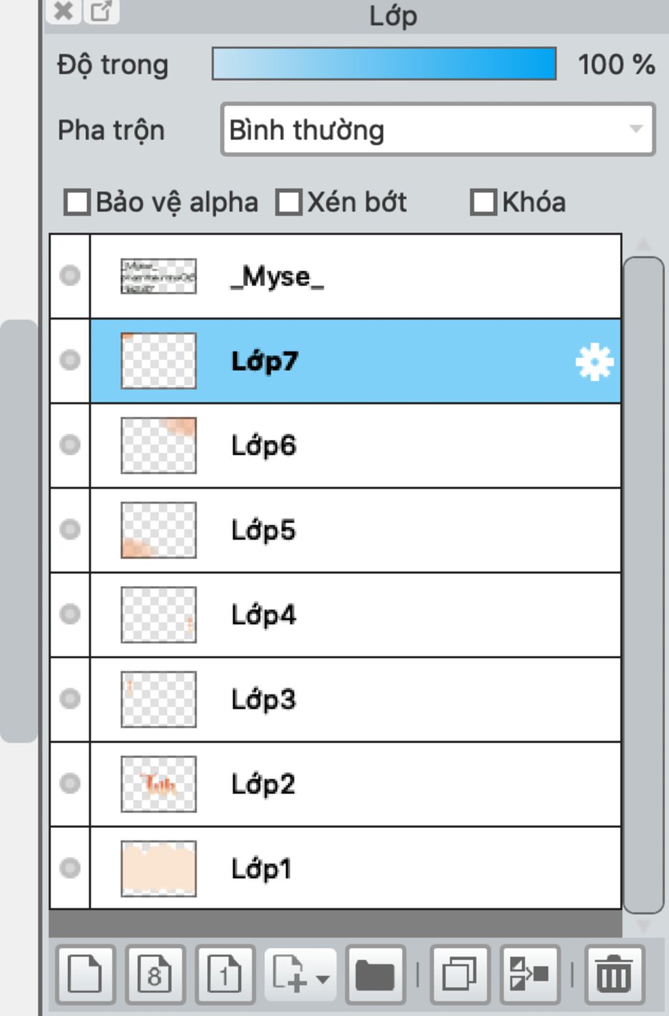Open Lớp7 layer settings gear

(594, 361)
